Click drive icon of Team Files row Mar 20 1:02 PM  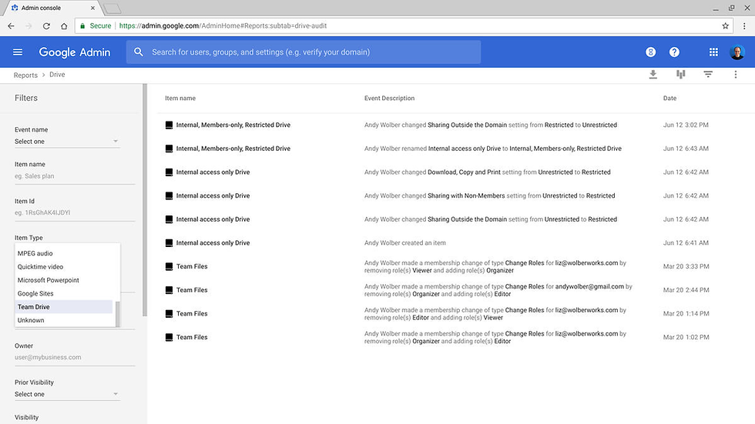coord(169,337)
